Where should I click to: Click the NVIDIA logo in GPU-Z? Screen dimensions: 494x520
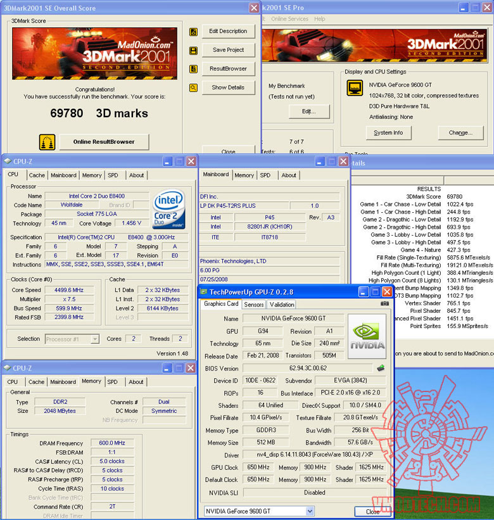[367, 336]
